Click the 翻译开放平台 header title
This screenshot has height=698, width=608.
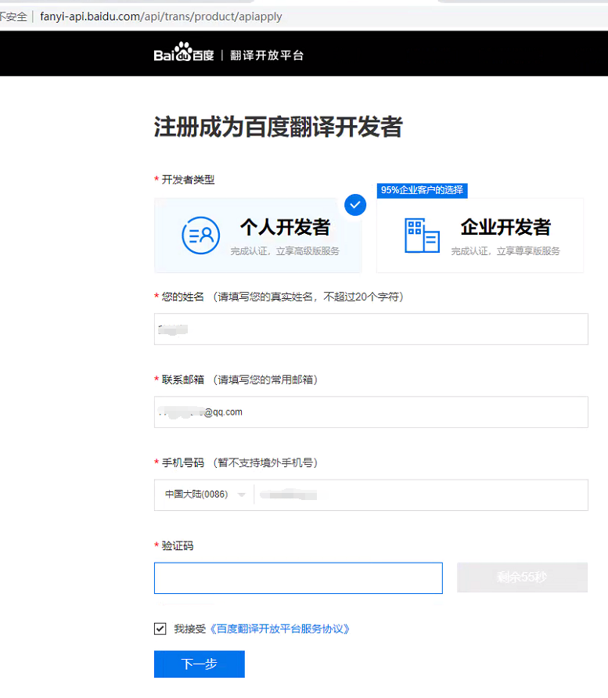coord(267,56)
